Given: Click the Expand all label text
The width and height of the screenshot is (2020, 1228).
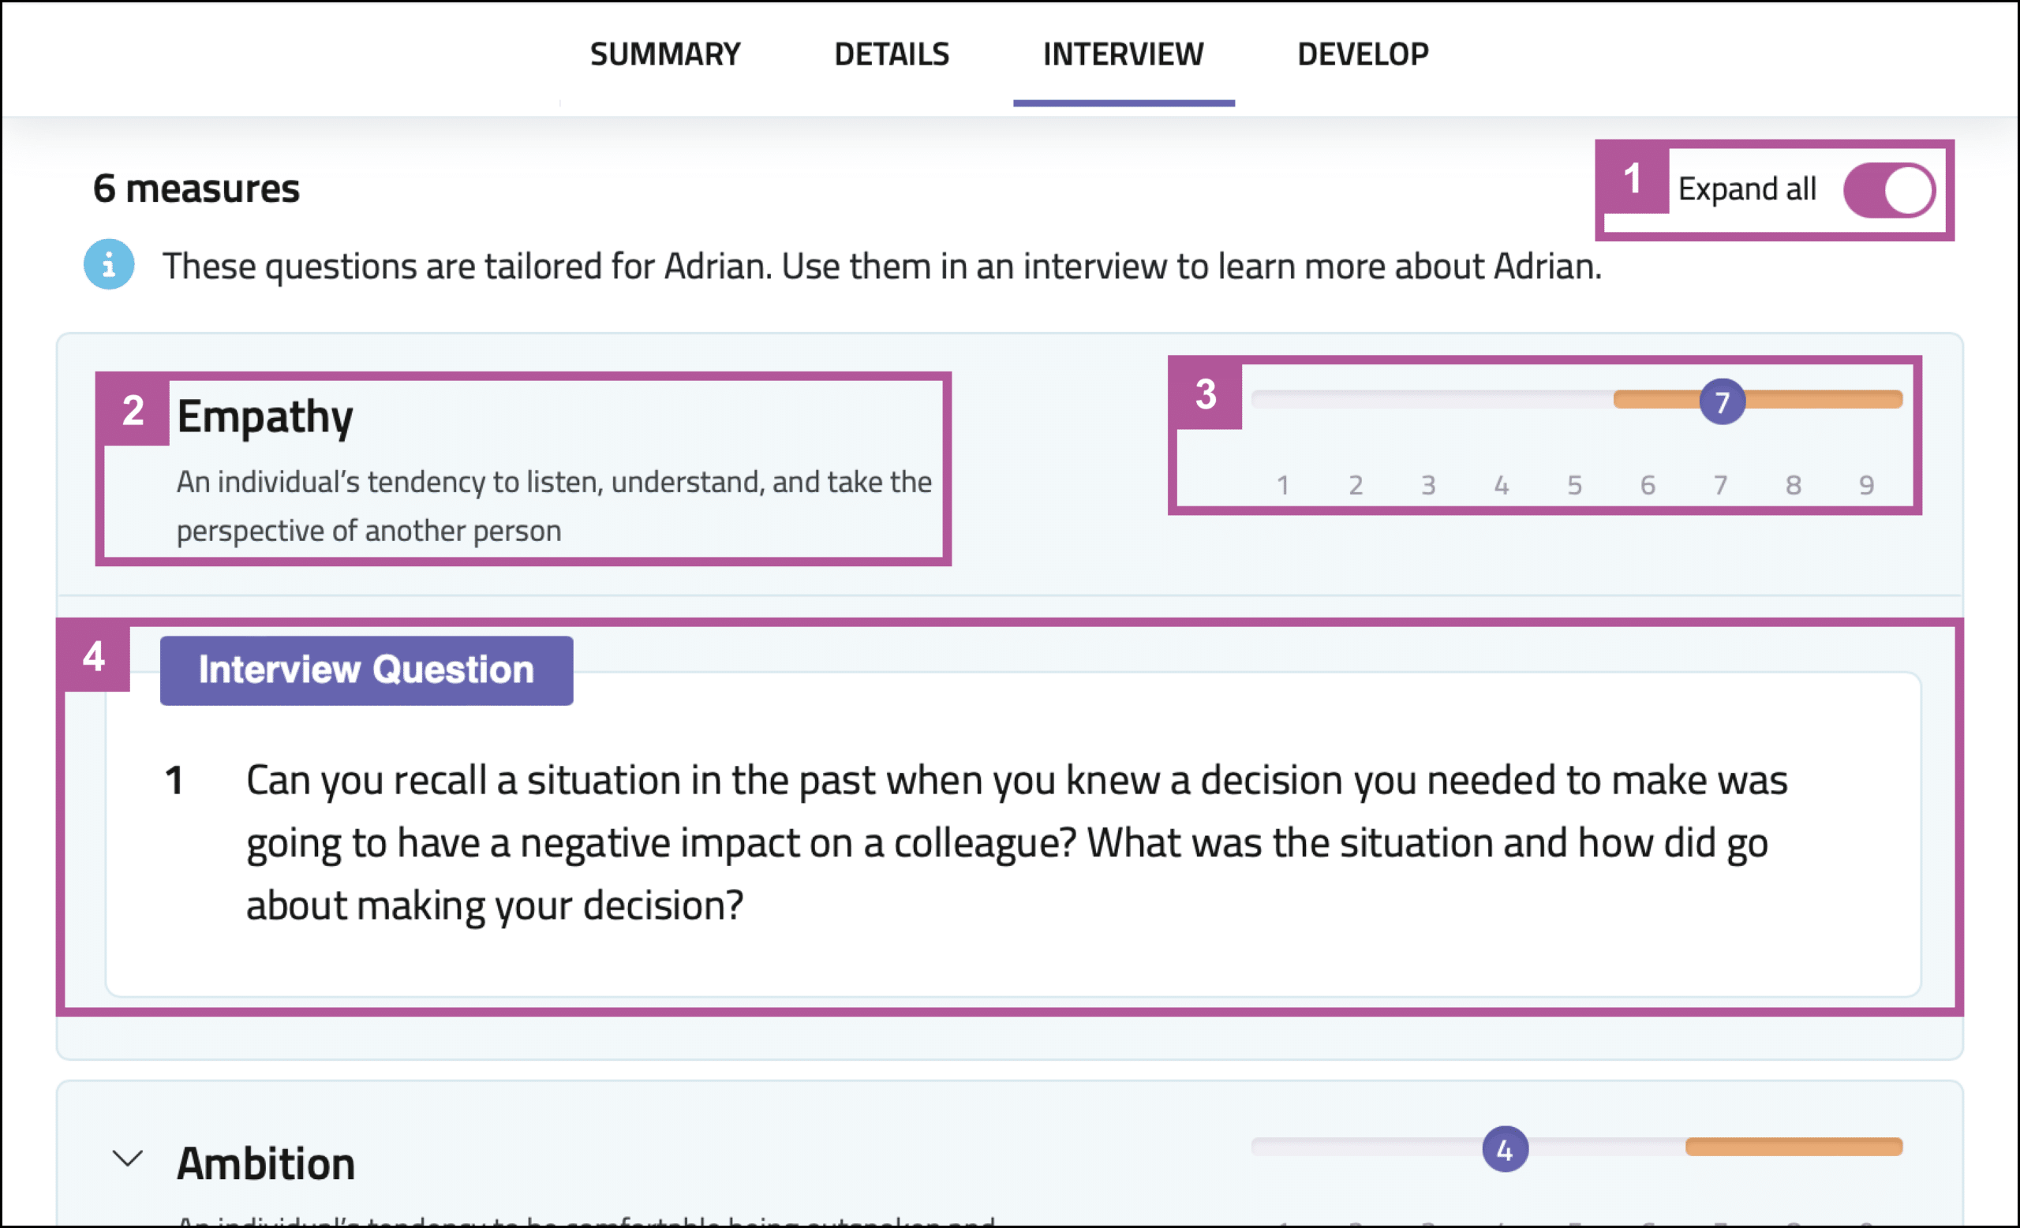Looking at the screenshot, I should (x=1747, y=189).
